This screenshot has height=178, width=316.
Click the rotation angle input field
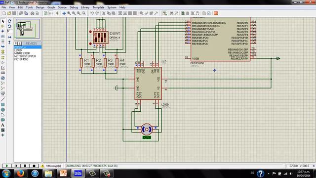tap(9, 31)
